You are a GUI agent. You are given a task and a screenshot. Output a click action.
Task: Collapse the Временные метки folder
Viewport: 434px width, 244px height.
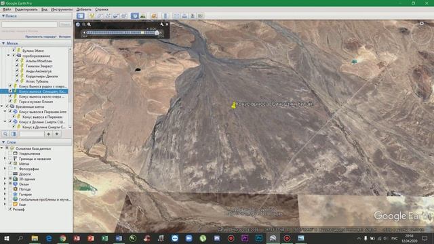[x=2, y=106]
